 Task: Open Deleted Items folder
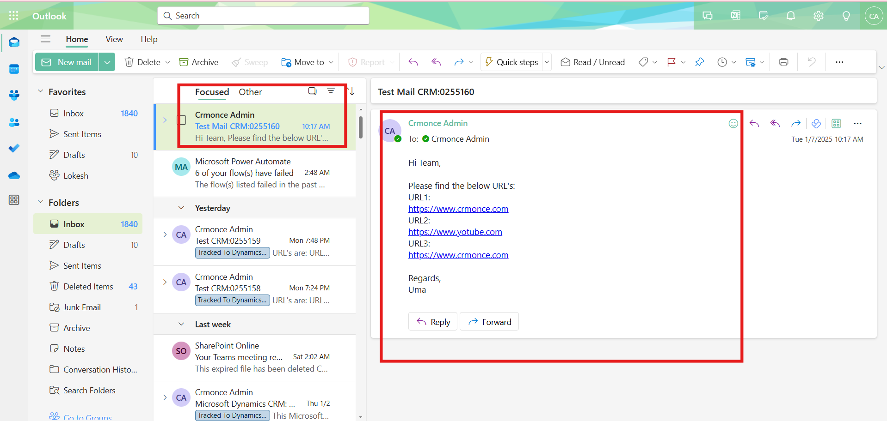tap(88, 286)
